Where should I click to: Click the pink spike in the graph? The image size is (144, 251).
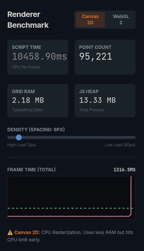coord(131,196)
